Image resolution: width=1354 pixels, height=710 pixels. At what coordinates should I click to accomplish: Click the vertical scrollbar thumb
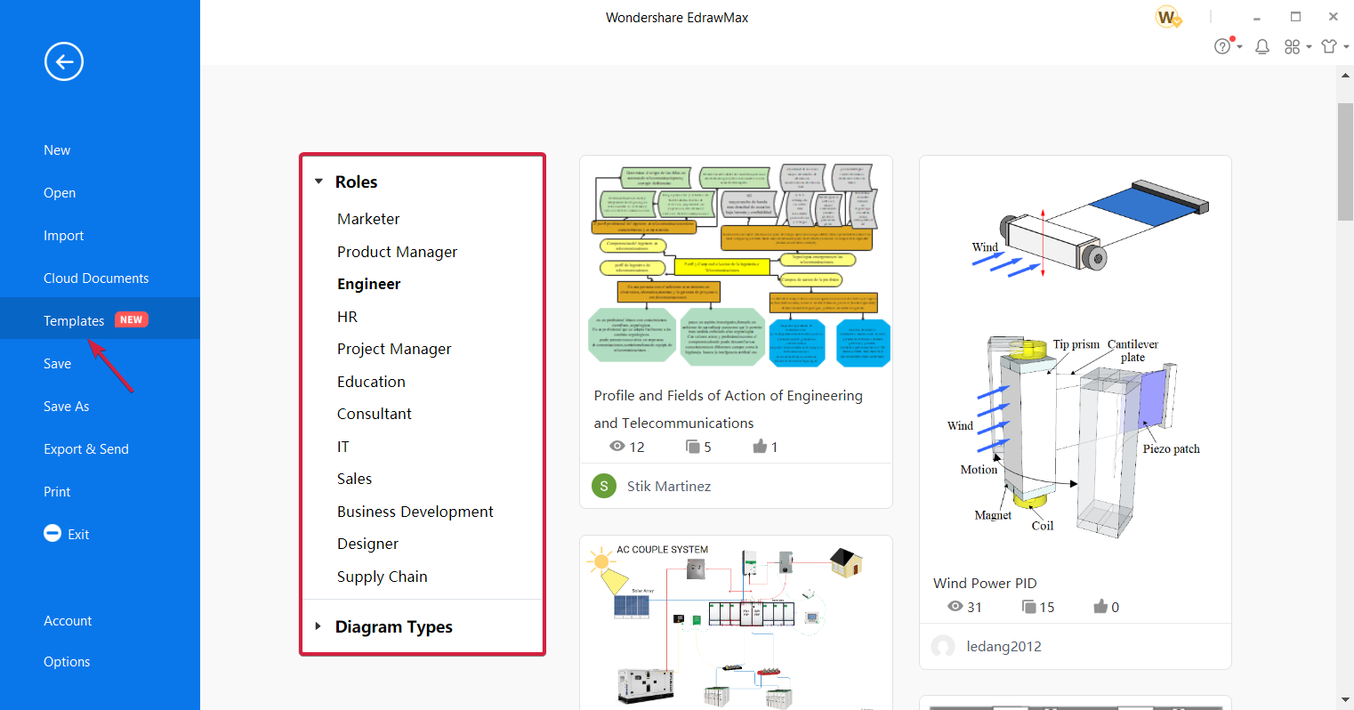1345,162
